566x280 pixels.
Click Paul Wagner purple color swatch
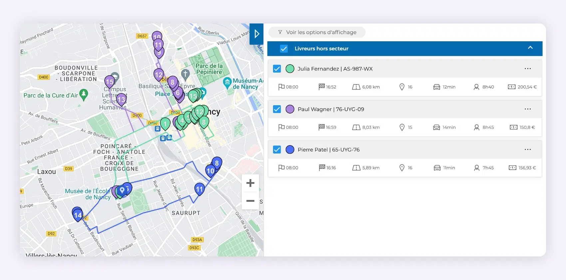(x=290, y=109)
